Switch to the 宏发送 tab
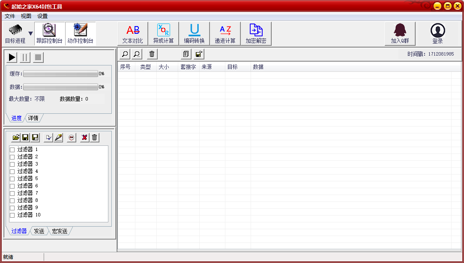This screenshot has height=263, width=464. point(60,231)
